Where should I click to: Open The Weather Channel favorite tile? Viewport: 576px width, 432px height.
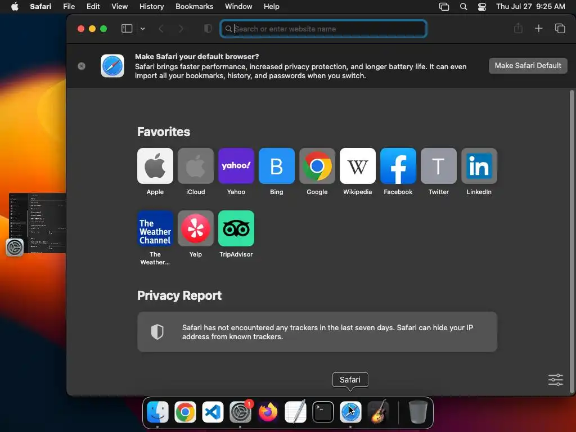(155, 228)
